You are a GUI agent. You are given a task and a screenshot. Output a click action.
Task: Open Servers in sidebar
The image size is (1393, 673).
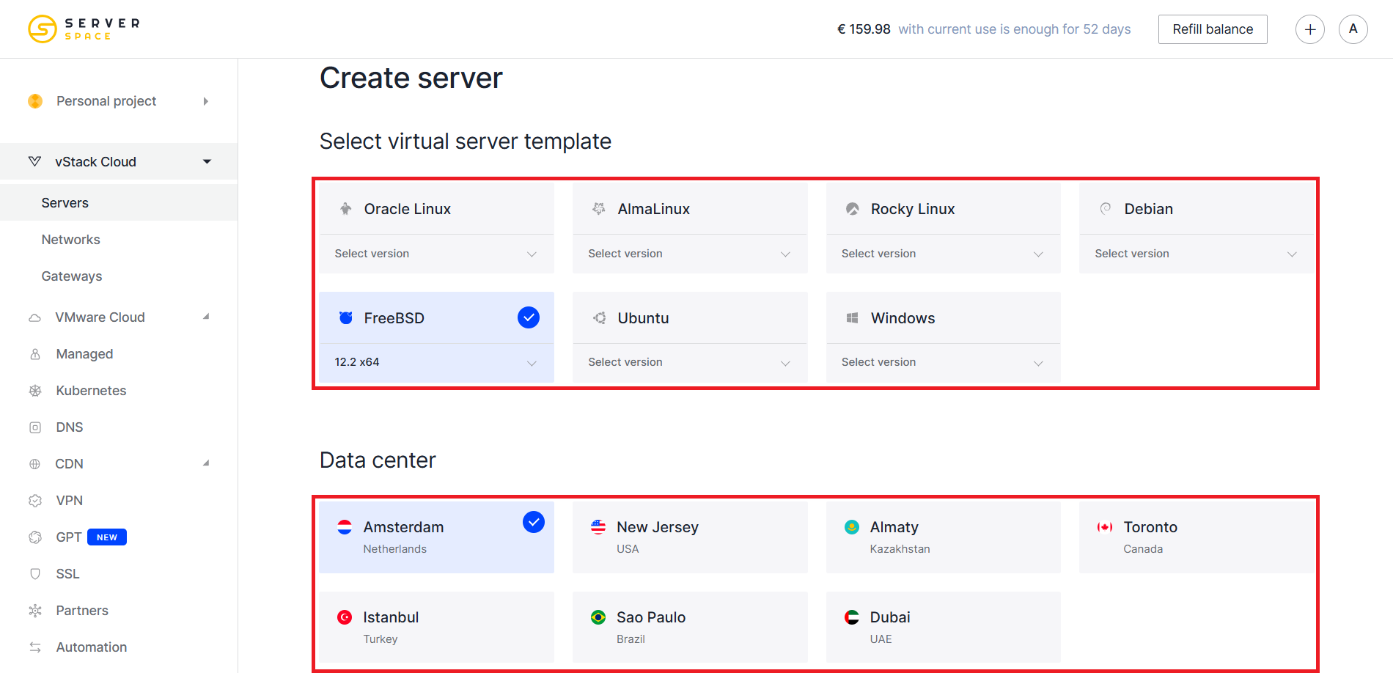(x=119, y=203)
